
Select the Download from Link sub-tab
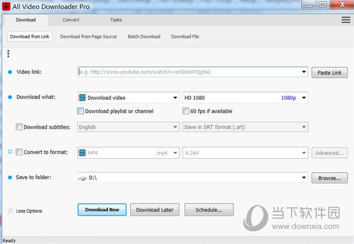30,37
